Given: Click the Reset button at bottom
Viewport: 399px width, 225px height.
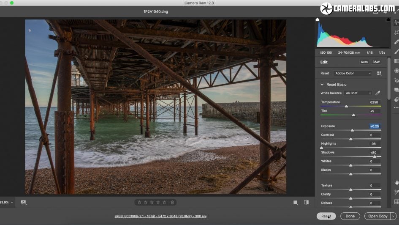Looking at the screenshot, I should pos(326,216).
